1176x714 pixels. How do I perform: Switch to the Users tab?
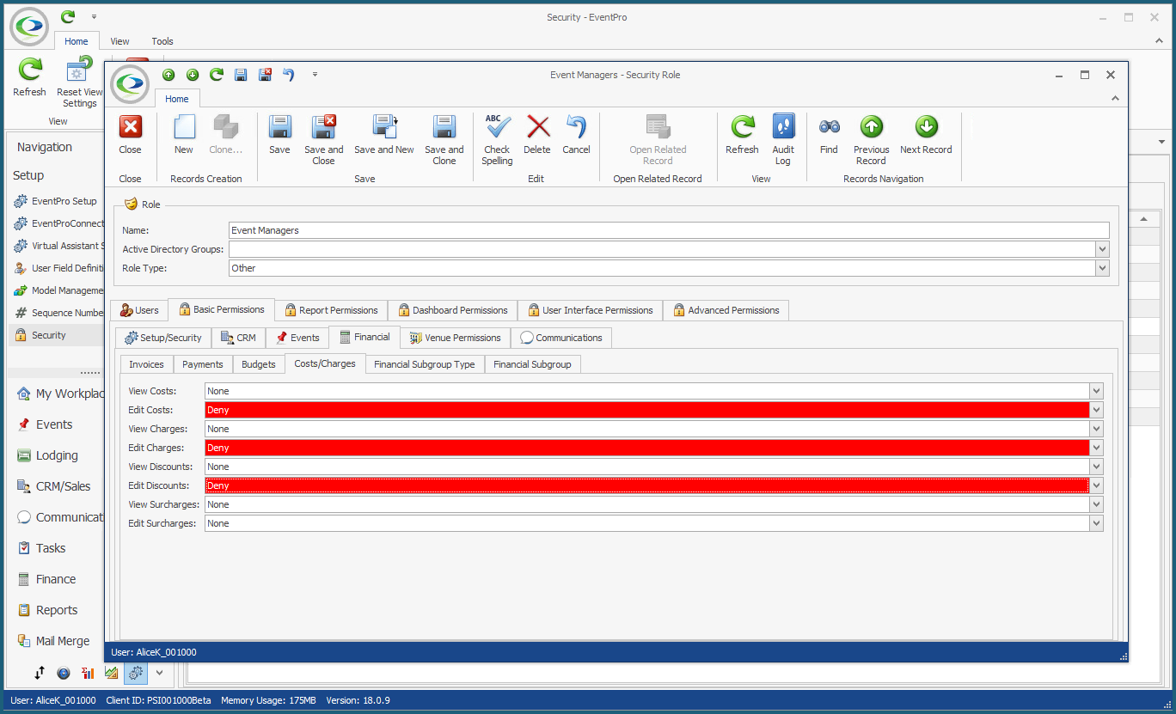(139, 310)
